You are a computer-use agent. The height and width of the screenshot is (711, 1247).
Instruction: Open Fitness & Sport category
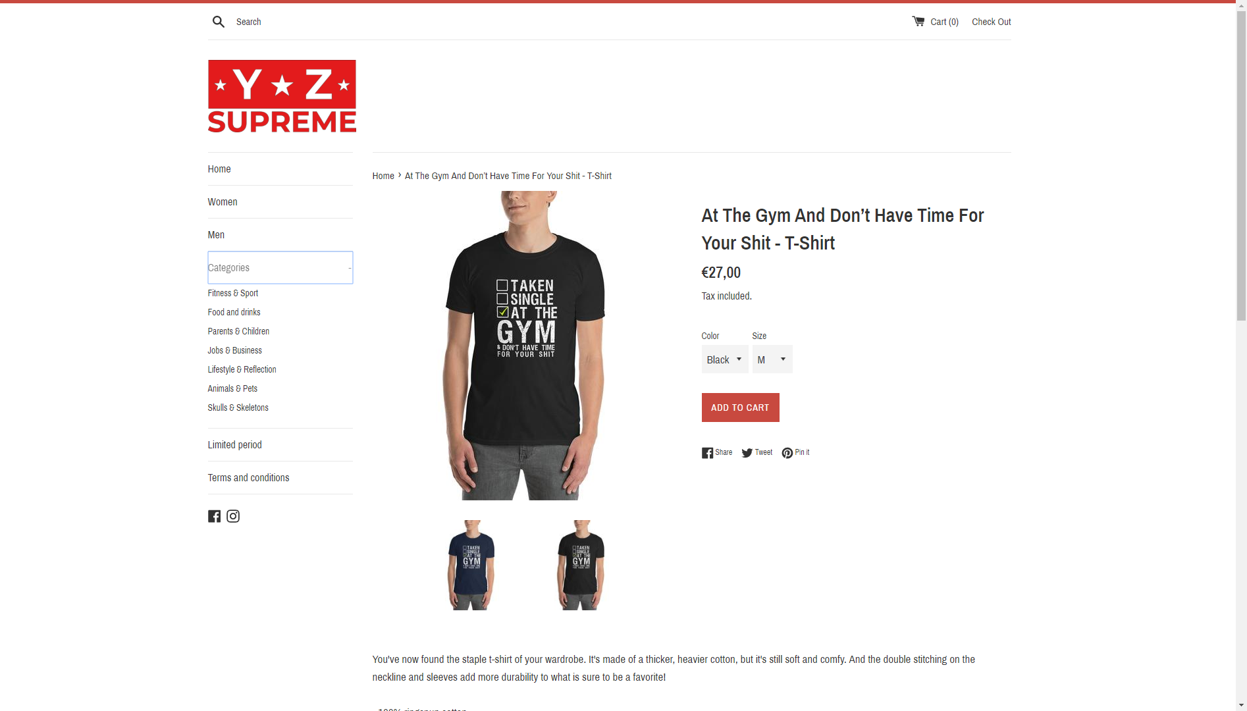tap(233, 294)
